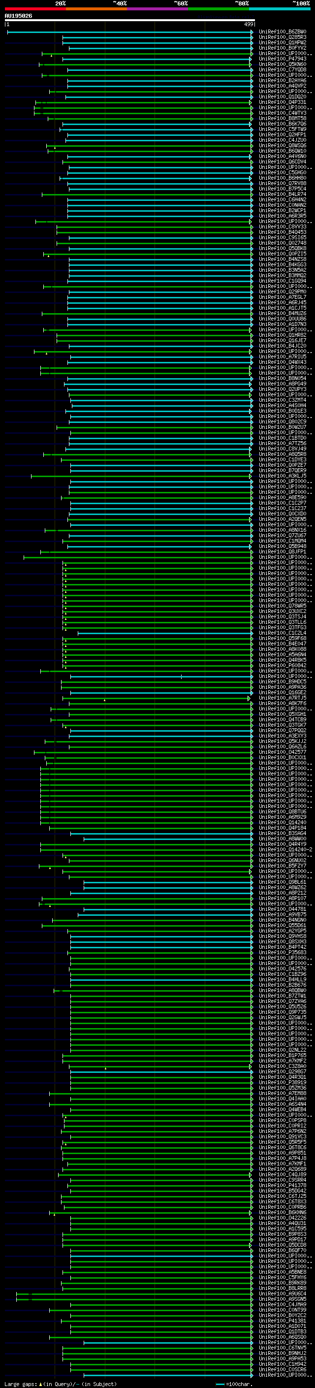This screenshot has width=315, height=1388.
Task: Open the UniRef100_A4V6N0 hit label
Action: click(x=283, y=157)
